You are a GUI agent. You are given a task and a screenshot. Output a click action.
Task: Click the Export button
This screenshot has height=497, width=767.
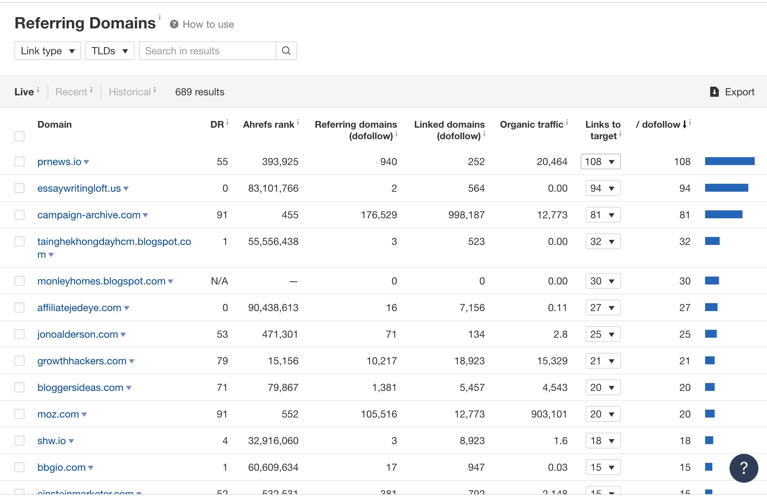(732, 92)
